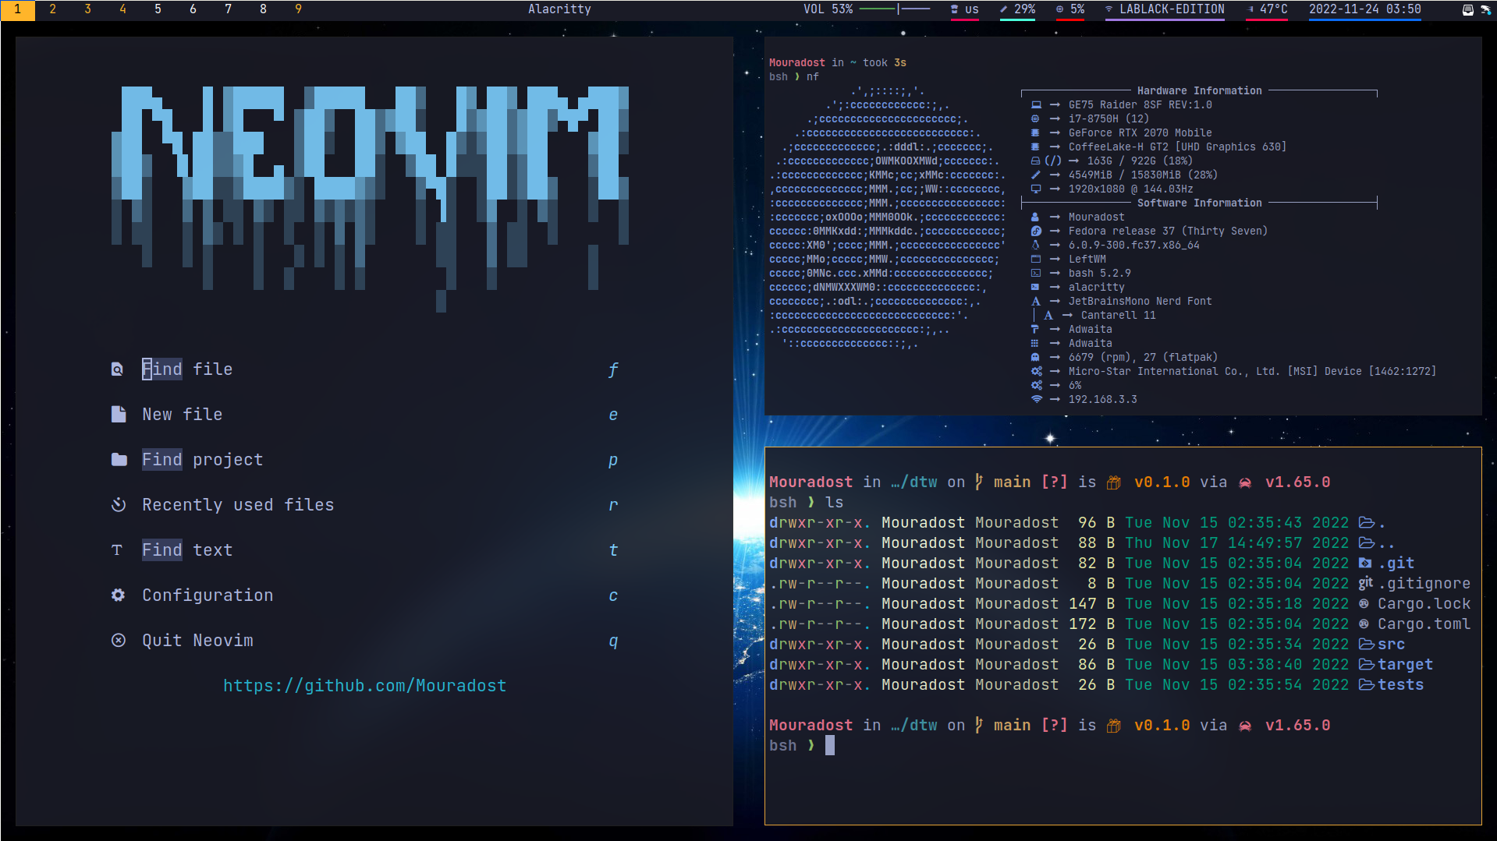Viewport: 1497px width, 841px height.
Task: Click the Find file magnifier icon
Action: click(117, 369)
